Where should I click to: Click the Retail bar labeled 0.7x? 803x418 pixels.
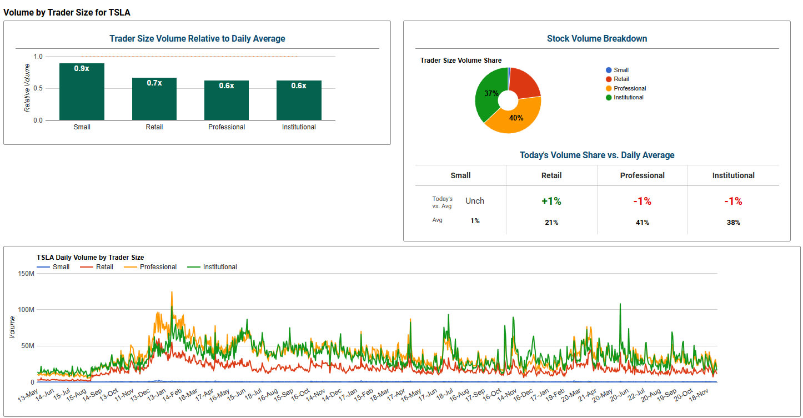tap(154, 99)
